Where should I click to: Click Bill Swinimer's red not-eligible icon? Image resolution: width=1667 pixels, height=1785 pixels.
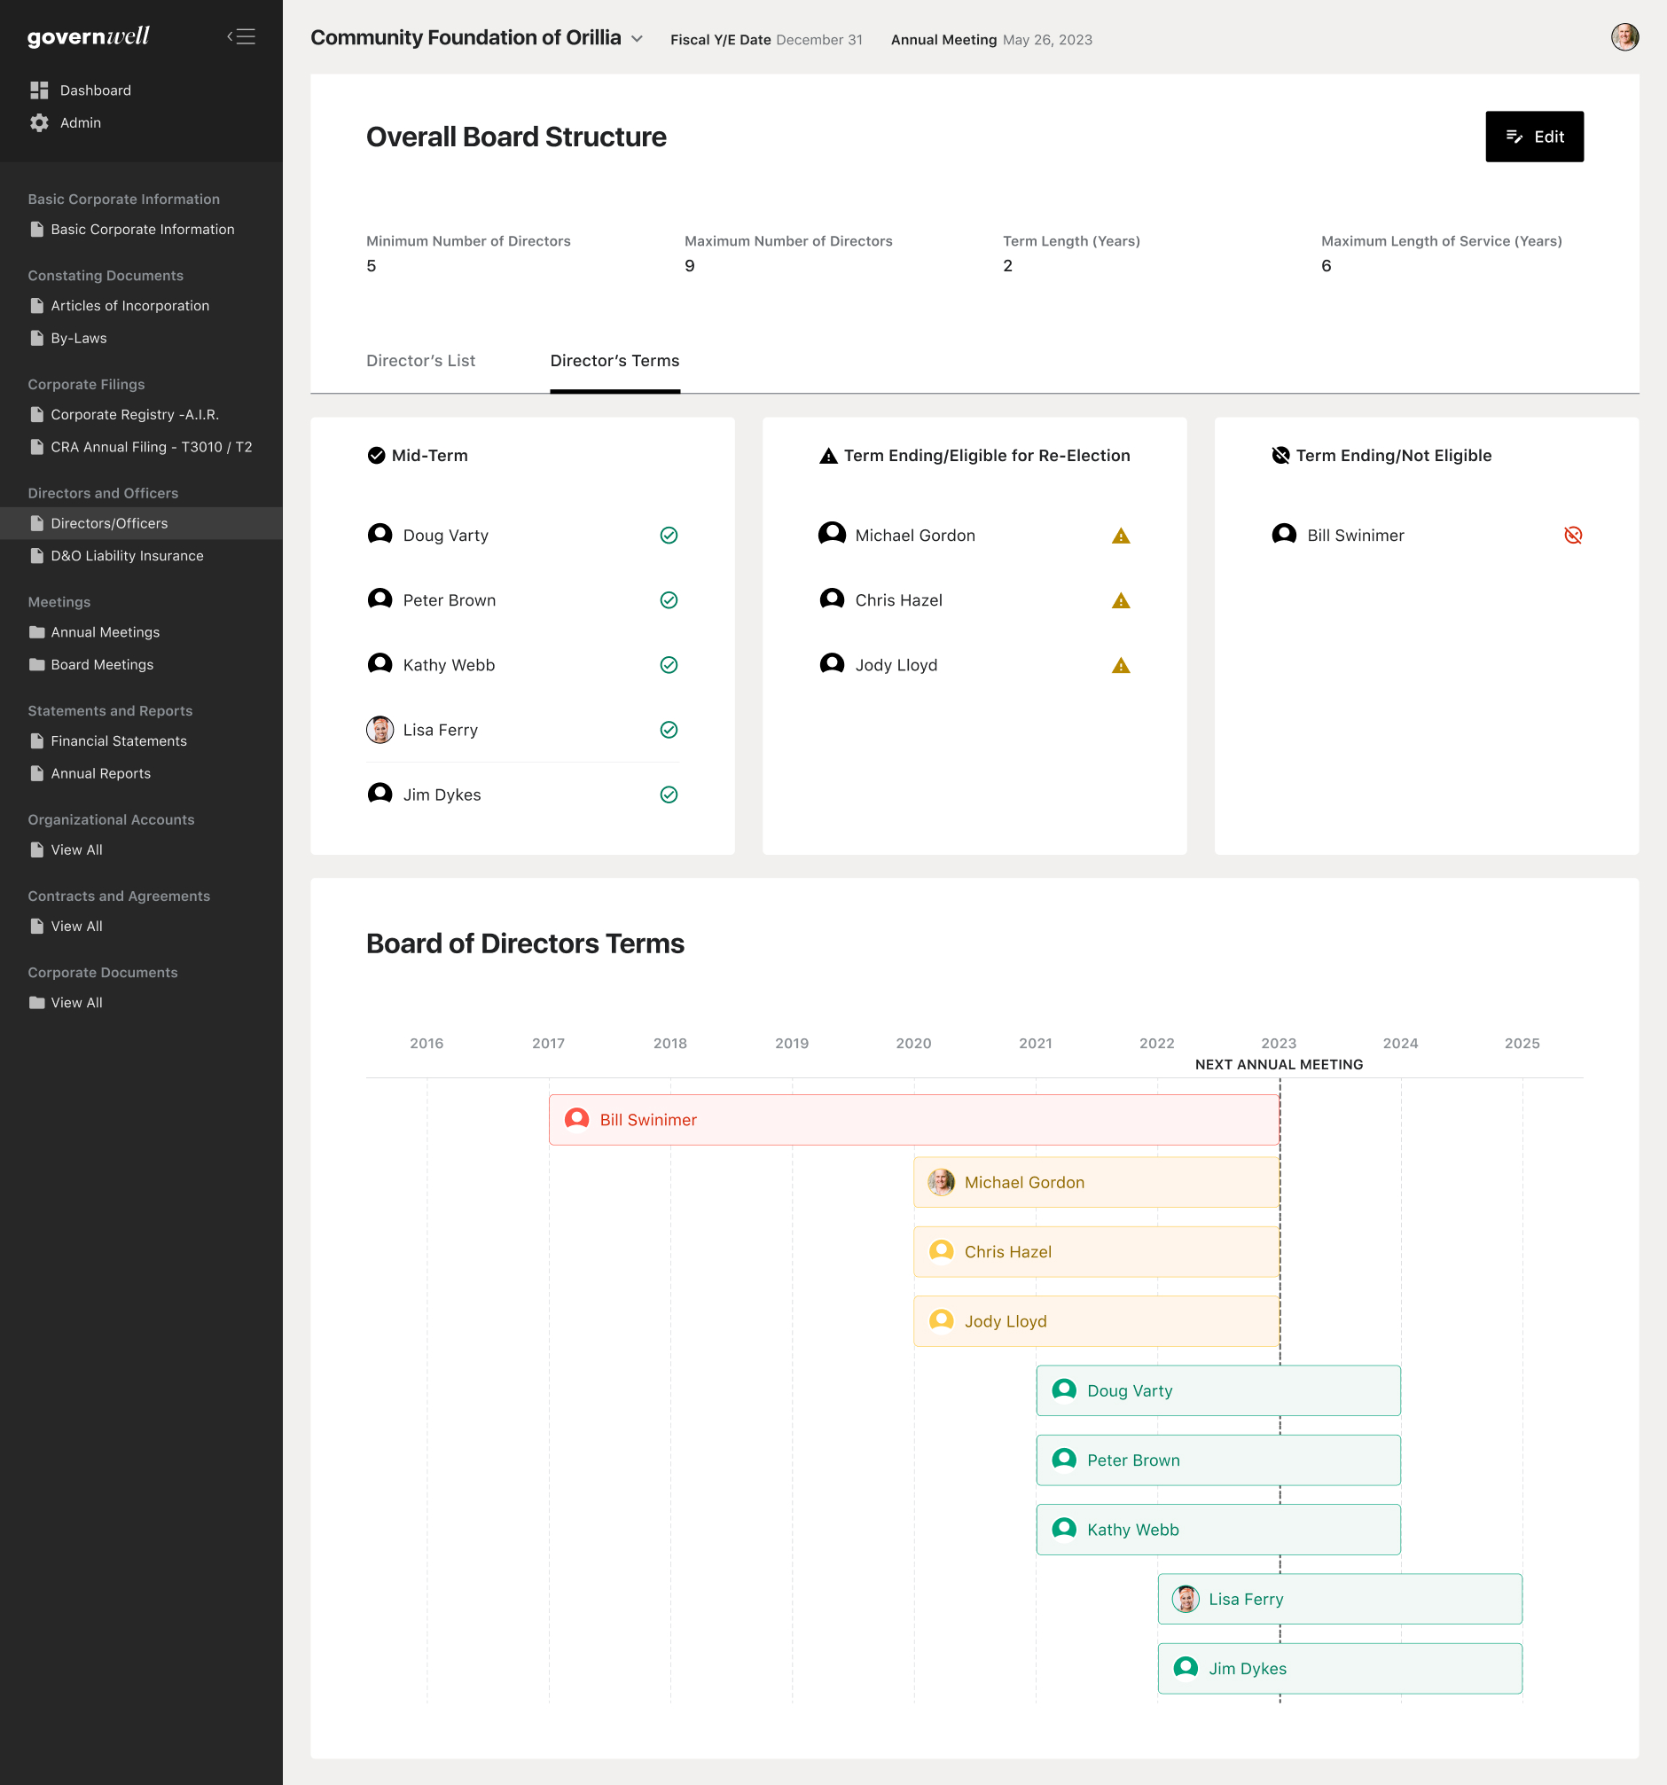point(1573,535)
